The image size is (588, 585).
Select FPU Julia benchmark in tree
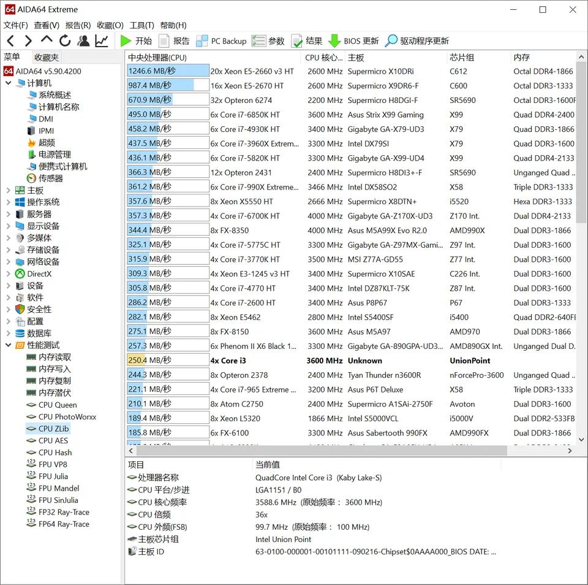pyautogui.click(x=53, y=476)
